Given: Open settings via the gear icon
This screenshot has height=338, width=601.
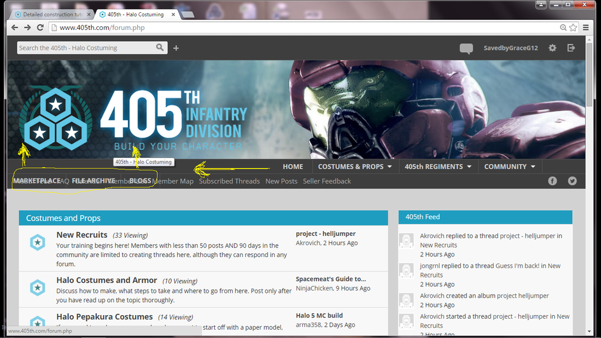Looking at the screenshot, I should 552,48.
